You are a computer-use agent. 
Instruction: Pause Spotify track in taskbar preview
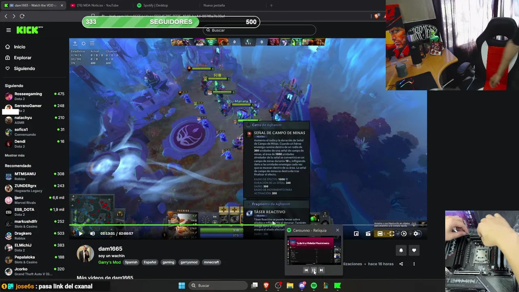[313, 270]
